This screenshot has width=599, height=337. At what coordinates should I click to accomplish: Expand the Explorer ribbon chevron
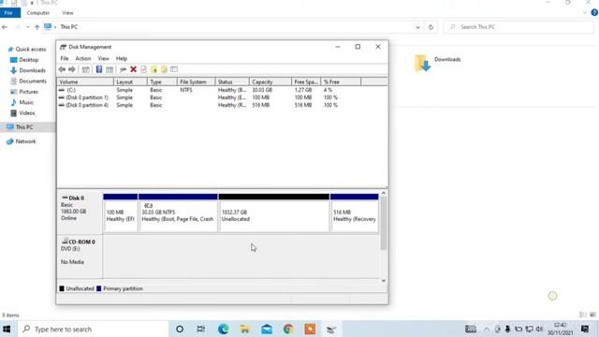point(585,12)
